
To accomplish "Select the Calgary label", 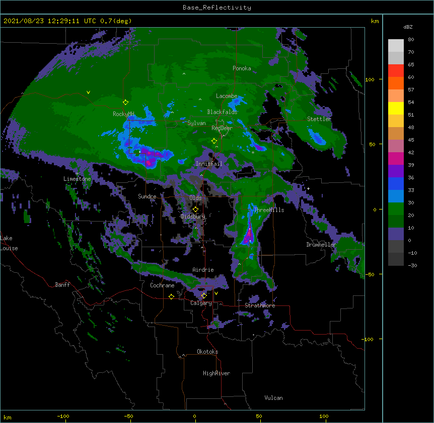I will [201, 303].
